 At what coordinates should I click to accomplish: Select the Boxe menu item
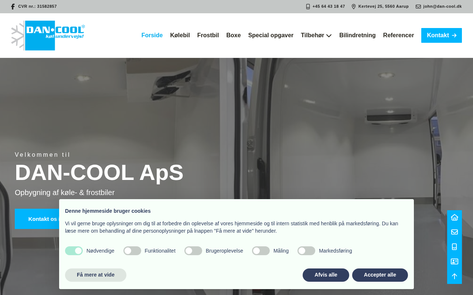(x=234, y=35)
